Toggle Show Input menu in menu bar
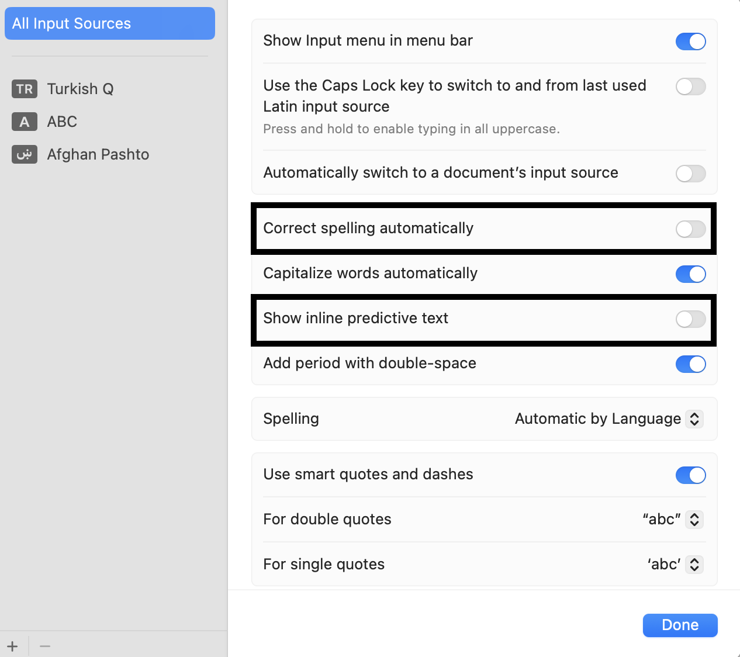The width and height of the screenshot is (740, 657). 690,42
